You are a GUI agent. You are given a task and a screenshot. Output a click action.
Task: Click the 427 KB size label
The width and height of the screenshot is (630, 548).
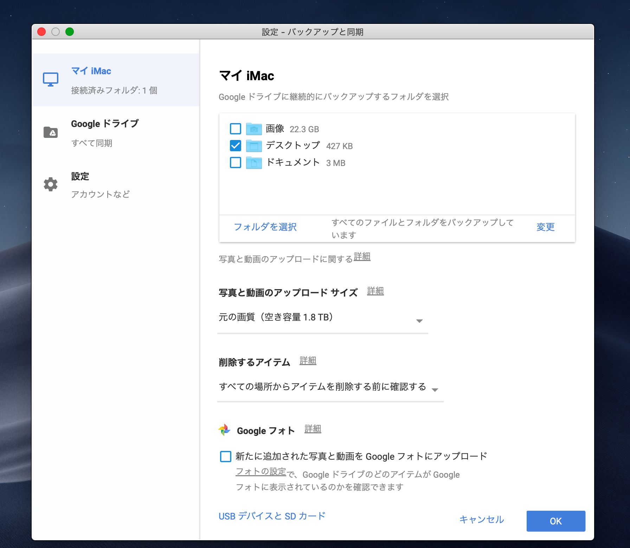(x=340, y=146)
